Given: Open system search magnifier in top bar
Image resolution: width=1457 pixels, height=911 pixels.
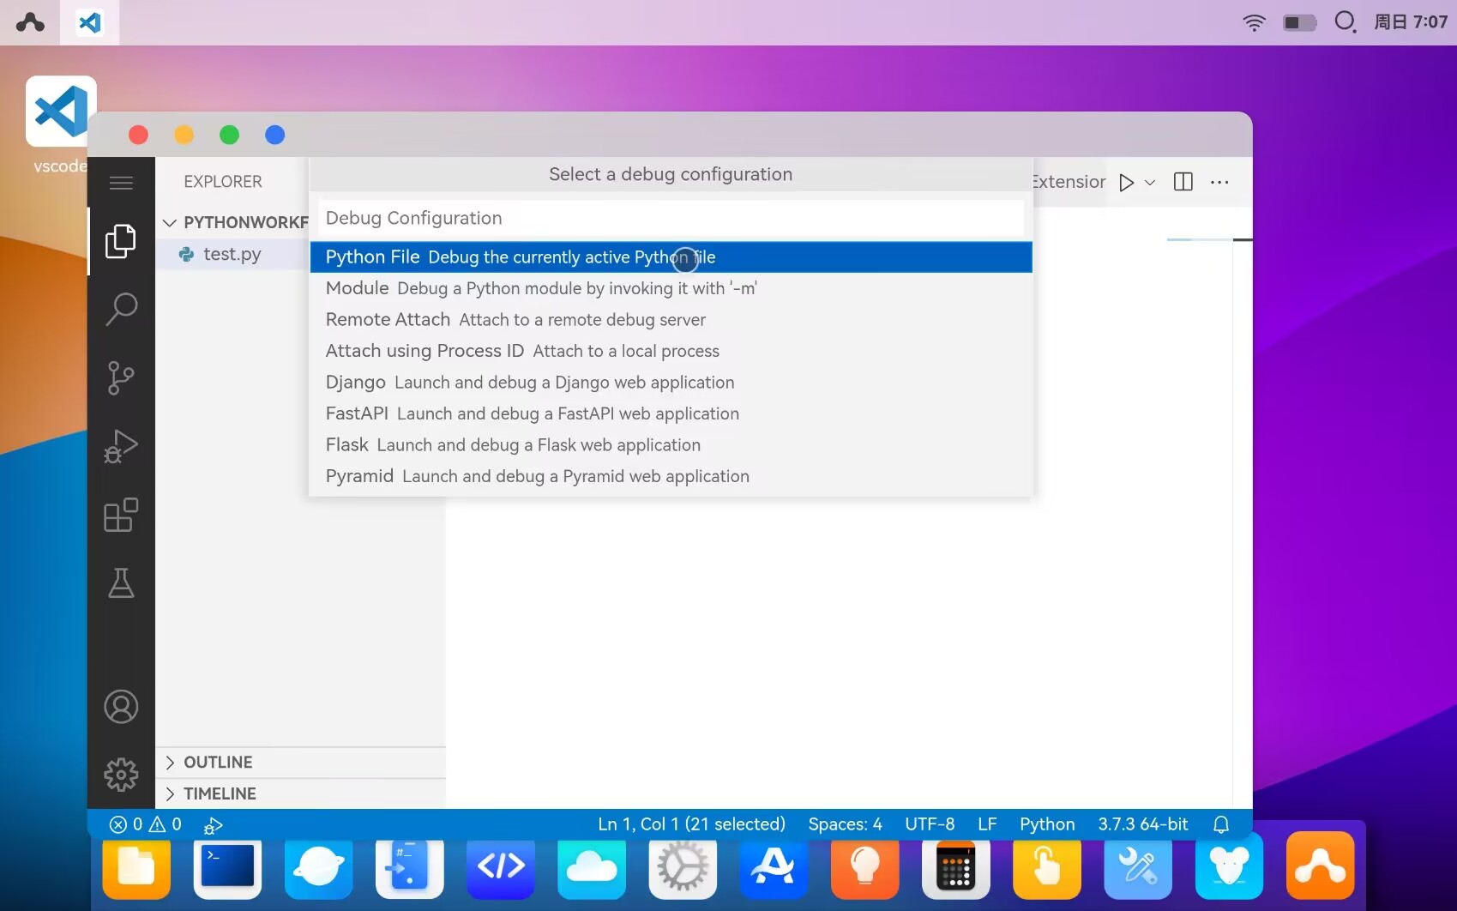Looking at the screenshot, I should [x=1346, y=22].
